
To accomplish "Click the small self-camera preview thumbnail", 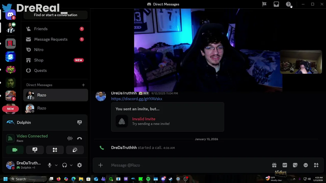I will [x=301, y=62].
